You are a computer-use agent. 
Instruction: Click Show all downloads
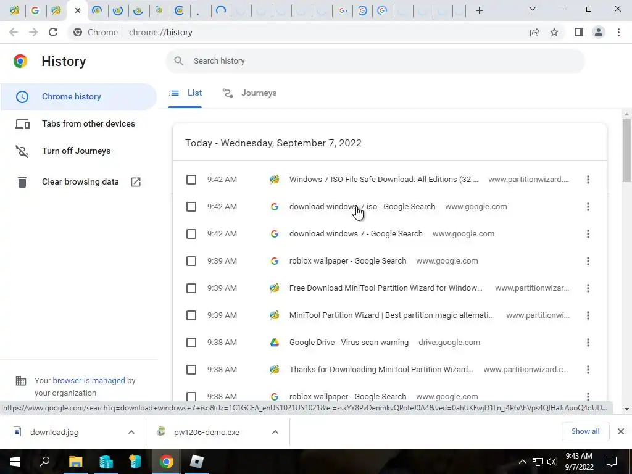pyautogui.click(x=585, y=431)
